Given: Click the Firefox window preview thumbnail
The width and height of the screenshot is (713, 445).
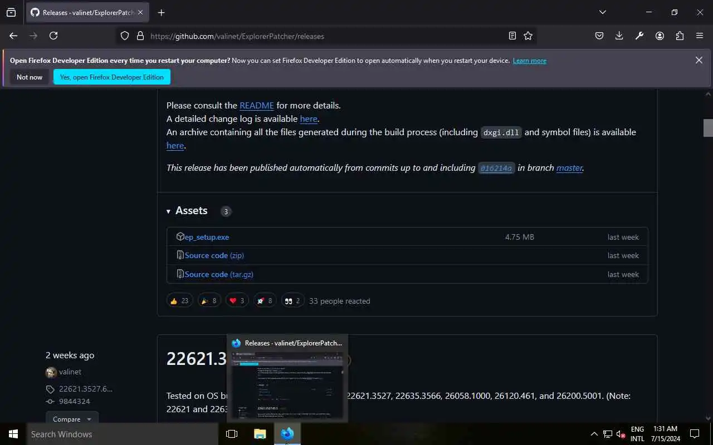Looking at the screenshot, I should [x=287, y=384].
